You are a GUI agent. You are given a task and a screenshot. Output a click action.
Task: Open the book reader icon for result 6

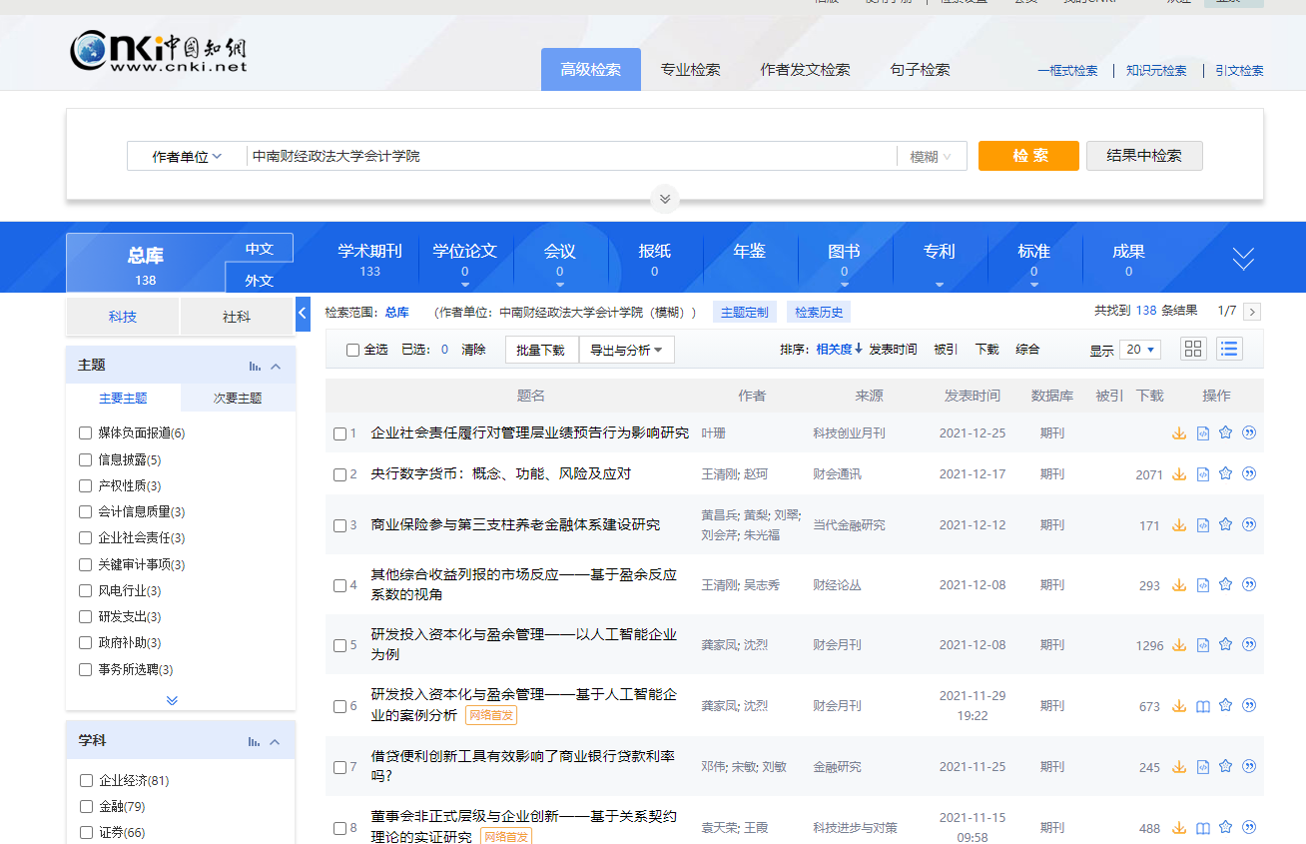coord(1203,706)
